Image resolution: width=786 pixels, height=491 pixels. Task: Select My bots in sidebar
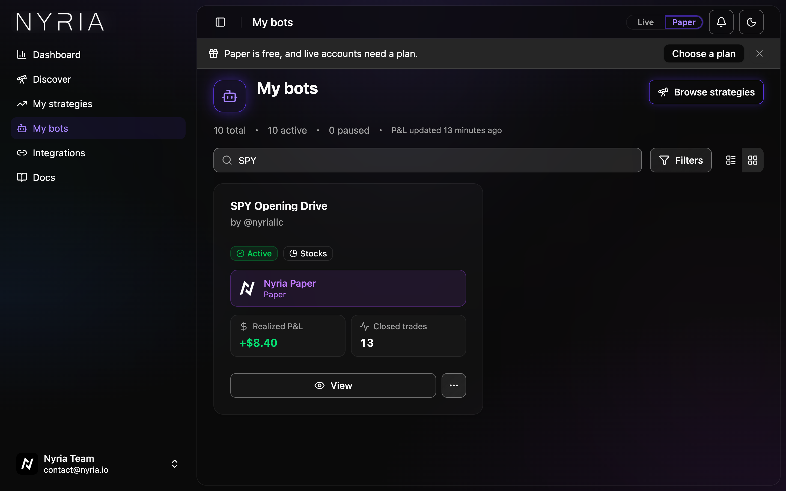(x=98, y=128)
